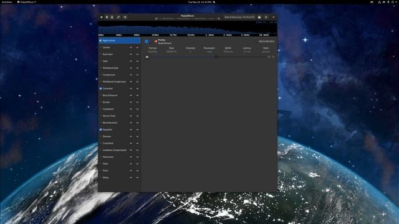Move Loudness Compensator up with its arrow
This screenshot has width=399, height=224.
pos(131,151)
